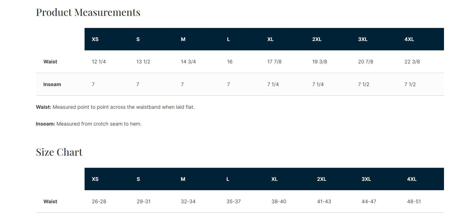Image resolution: width=453 pixels, height=220 pixels.
Task: Select 4XL column header in Product Measurements table
Action: tap(409, 39)
